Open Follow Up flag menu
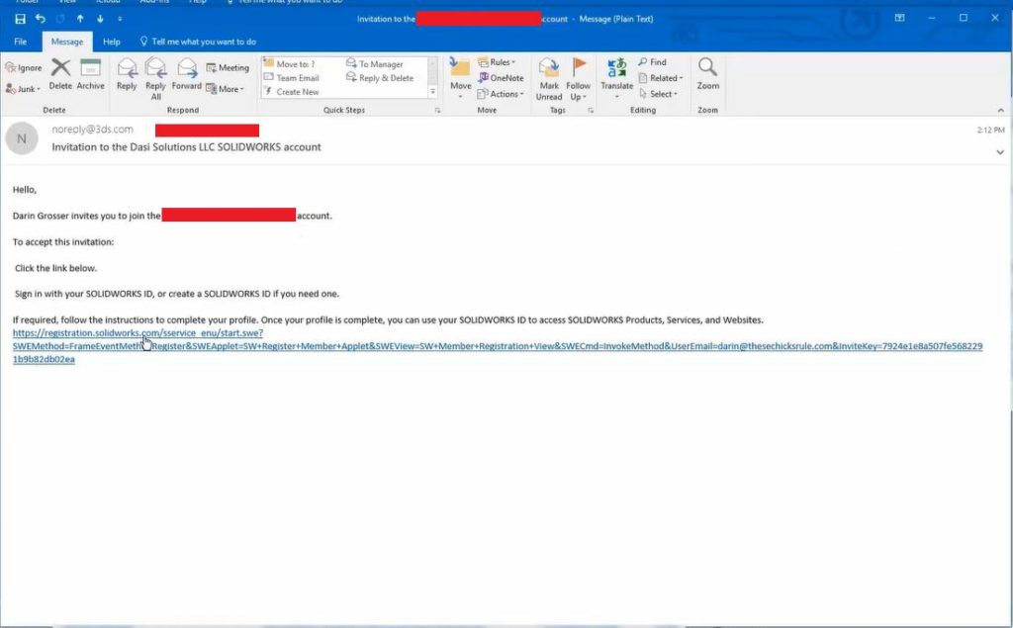The width and height of the screenshot is (1013, 628). [x=578, y=79]
